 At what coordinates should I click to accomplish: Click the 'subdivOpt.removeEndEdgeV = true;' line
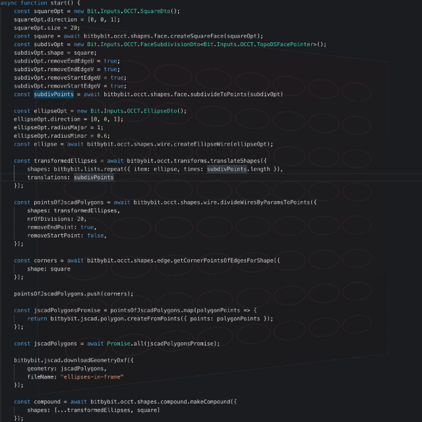pyautogui.click(x=67, y=69)
